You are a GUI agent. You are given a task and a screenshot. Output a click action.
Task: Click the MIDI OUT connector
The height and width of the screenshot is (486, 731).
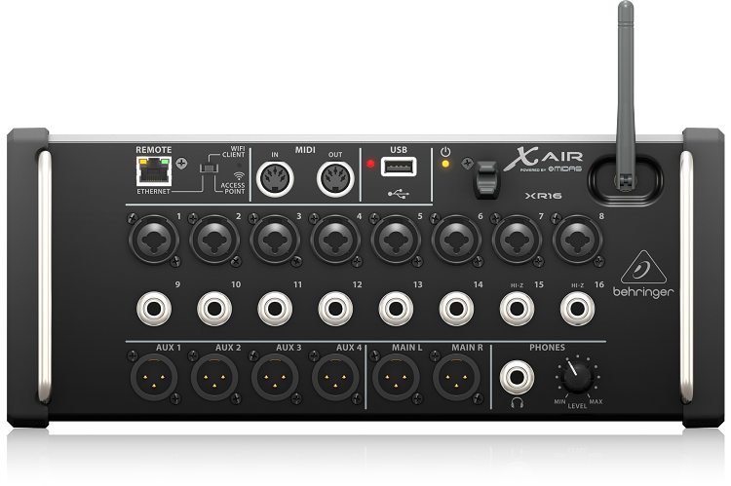coord(335,178)
